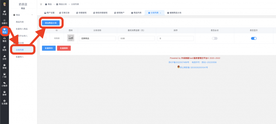Turn off the 是否显示 toggle

coord(254,39)
